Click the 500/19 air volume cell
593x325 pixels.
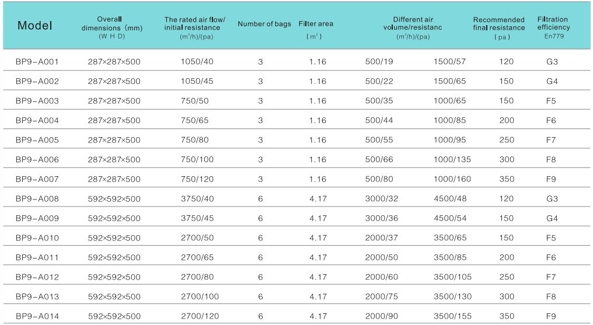[379, 61]
